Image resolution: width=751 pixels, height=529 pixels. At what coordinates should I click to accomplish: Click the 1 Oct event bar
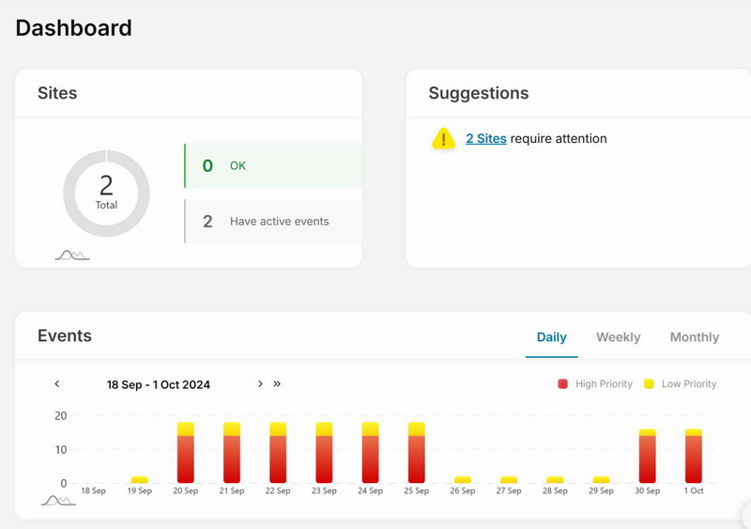[x=694, y=458]
